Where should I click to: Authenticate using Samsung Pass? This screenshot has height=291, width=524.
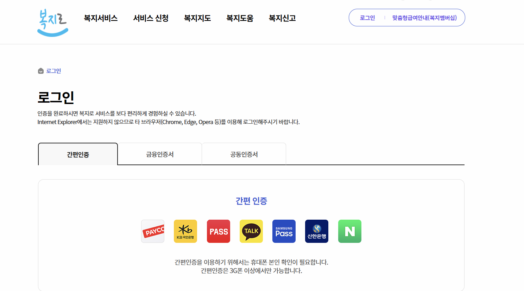(284, 231)
